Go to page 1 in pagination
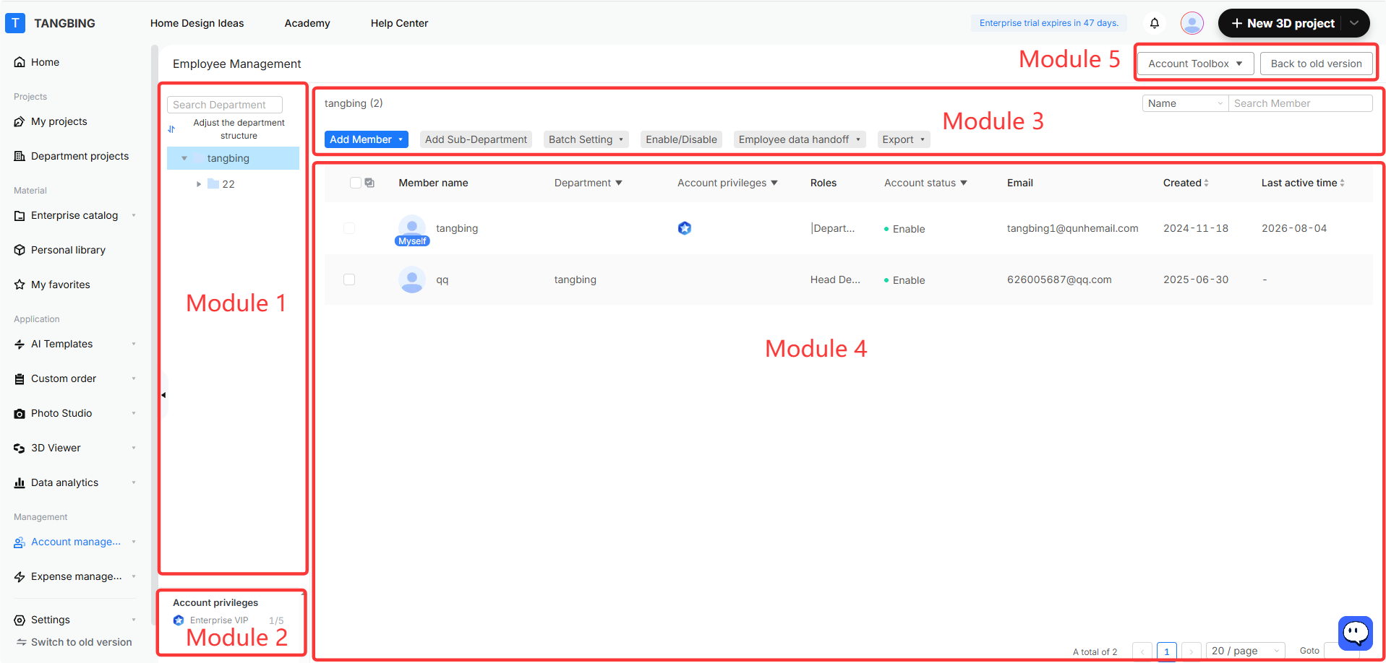Image resolution: width=1386 pixels, height=663 pixels. [x=1167, y=651]
